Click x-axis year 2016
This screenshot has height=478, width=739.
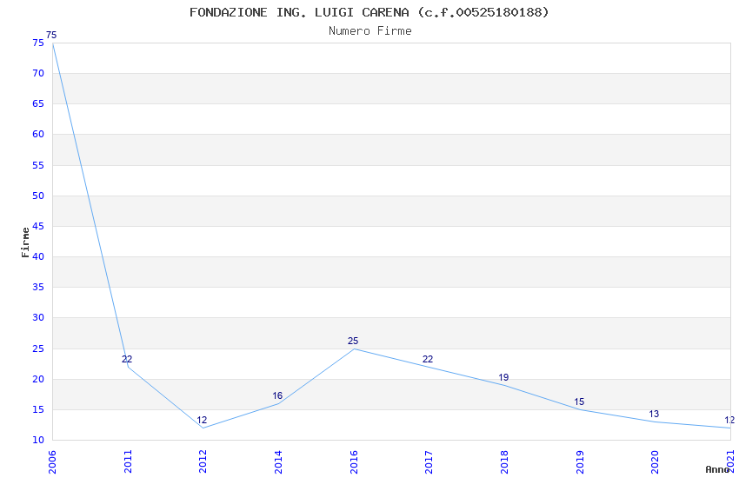click(354, 462)
